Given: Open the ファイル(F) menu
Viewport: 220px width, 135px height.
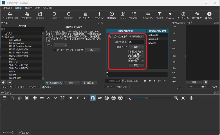Looking at the screenshot, I should [7, 8].
